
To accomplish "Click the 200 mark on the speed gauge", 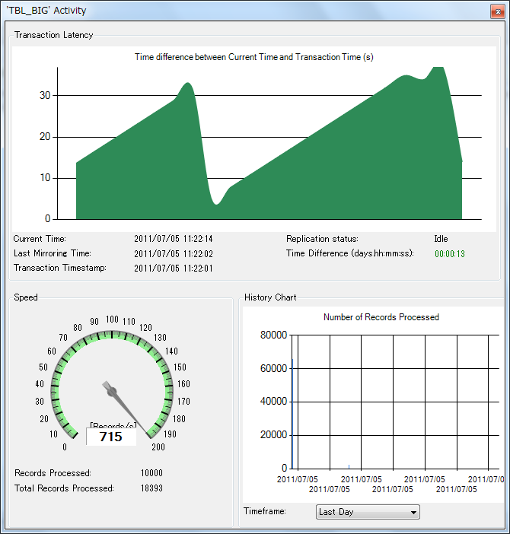I will pos(158,447).
